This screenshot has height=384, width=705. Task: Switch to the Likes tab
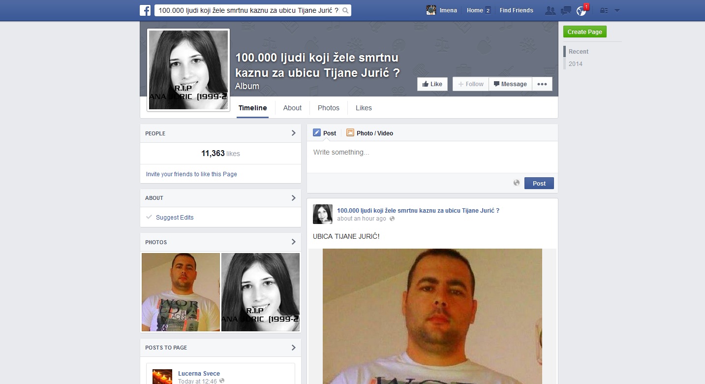pyautogui.click(x=364, y=108)
